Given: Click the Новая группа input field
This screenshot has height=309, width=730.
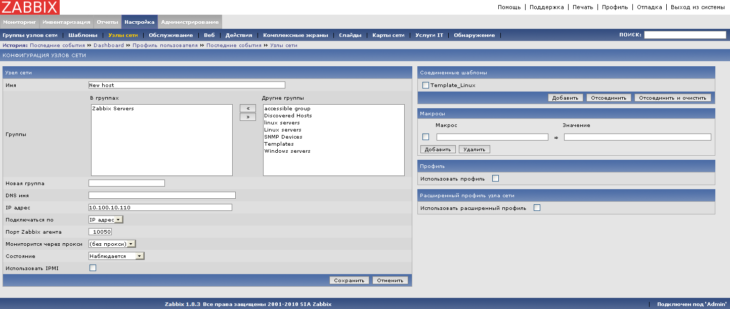Looking at the screenshot, I should coord(126,183).
